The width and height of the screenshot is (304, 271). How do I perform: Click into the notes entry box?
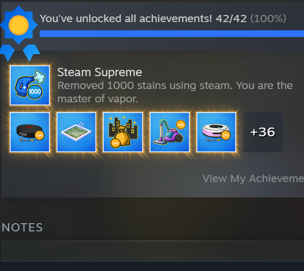pos(153,251)
